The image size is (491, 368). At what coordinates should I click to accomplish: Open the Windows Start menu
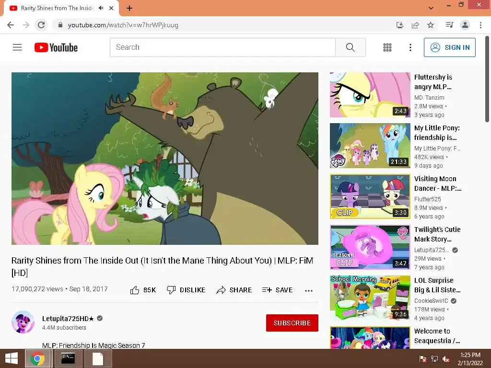click(x=12, y=358)
